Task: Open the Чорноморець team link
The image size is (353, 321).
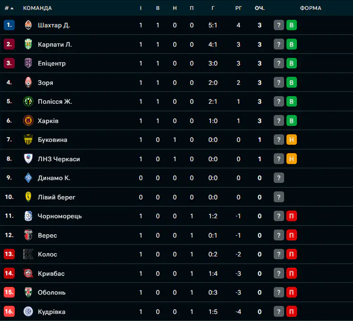Action: coord(59,216)
